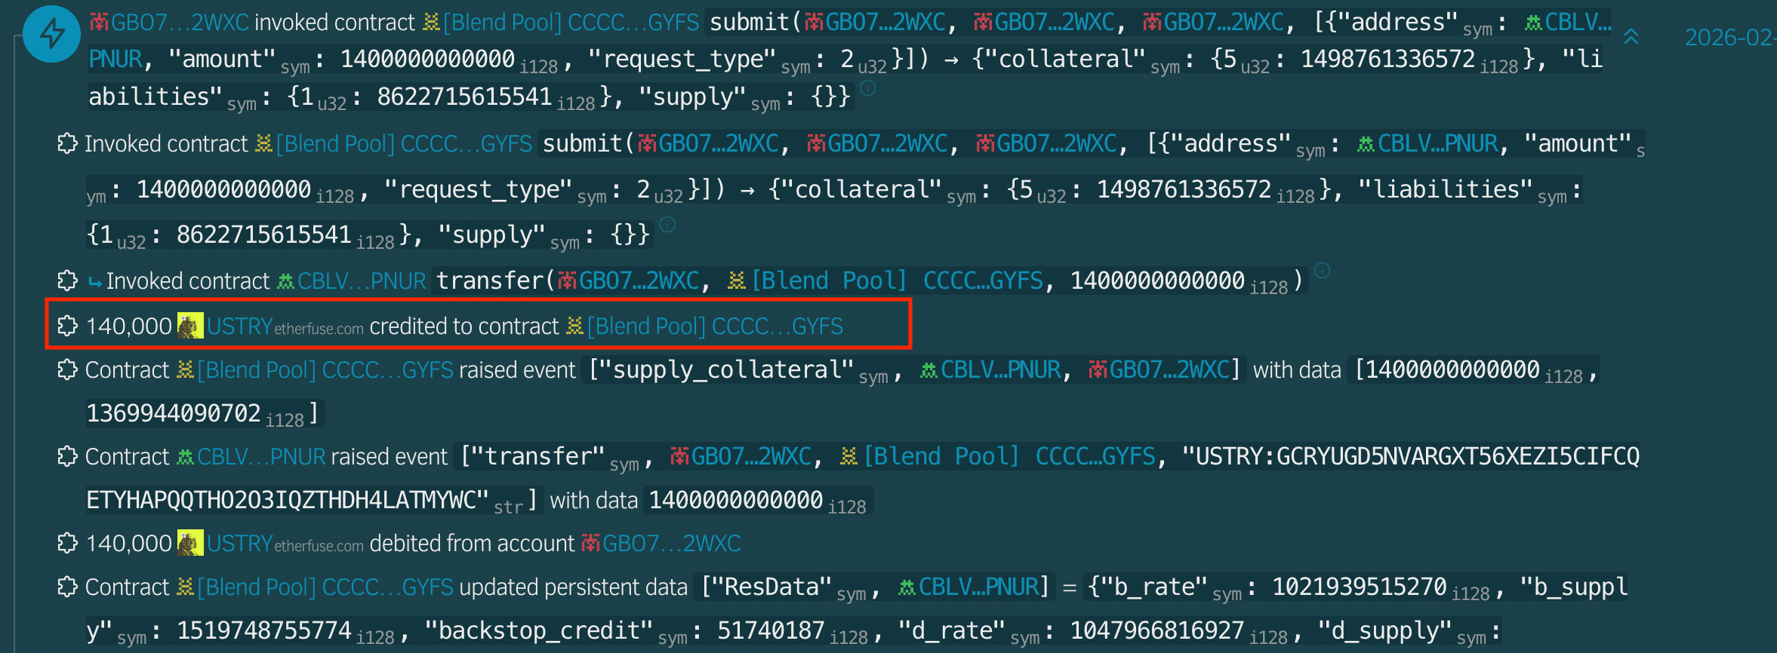Open GBO7...2WXC topic in supply_collateral event
1777x653 pixels.
coord(1160,369)
